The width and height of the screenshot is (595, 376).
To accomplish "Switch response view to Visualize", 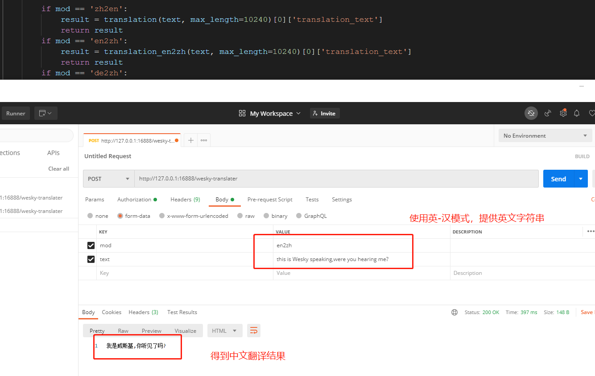I will (186, 331).
